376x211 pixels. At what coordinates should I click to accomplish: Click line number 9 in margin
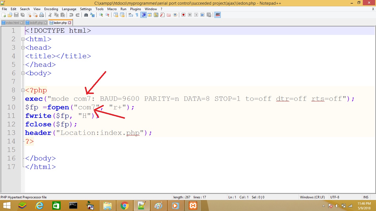pos(13,99)
